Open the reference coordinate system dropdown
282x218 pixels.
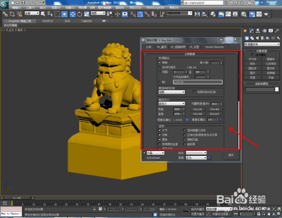point(98,13)
